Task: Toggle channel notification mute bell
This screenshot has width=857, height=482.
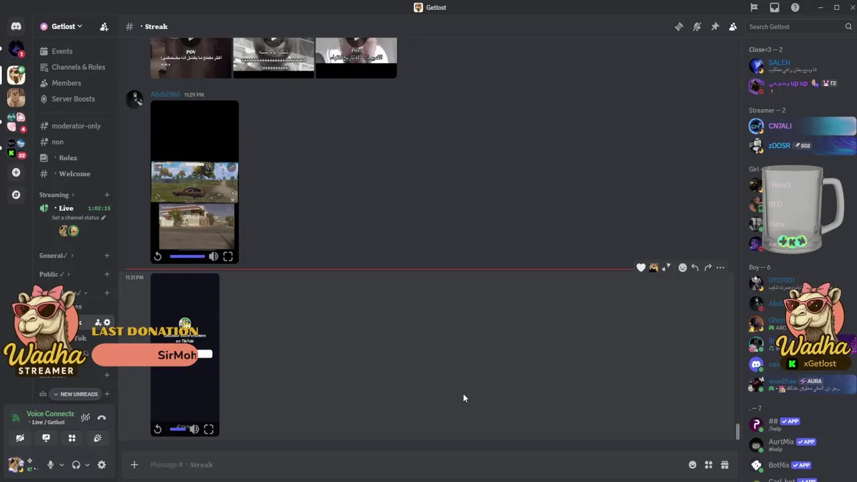Action: [x=697, y=27]
